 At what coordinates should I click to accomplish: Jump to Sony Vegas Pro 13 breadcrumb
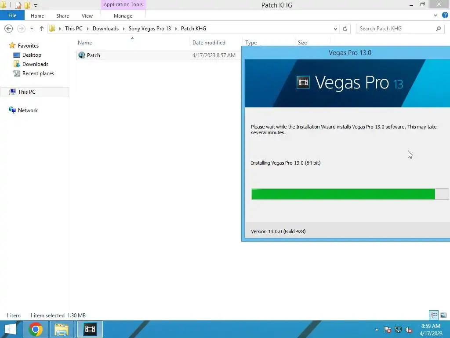pos(149,29)
